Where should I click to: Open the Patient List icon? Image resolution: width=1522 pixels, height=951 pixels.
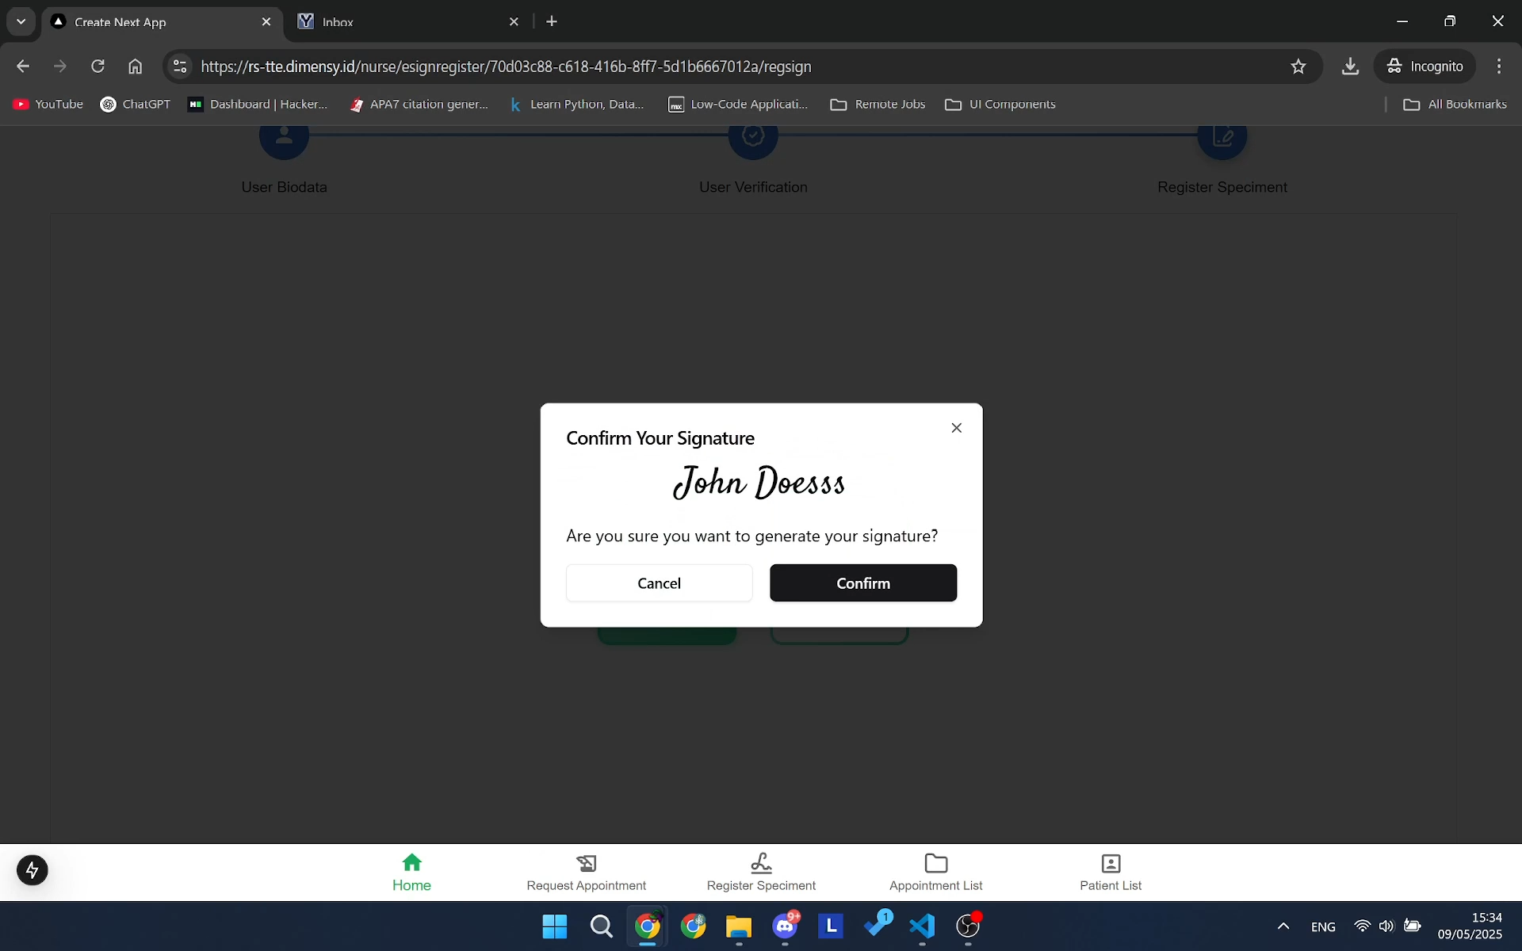tap(1110, 863)
